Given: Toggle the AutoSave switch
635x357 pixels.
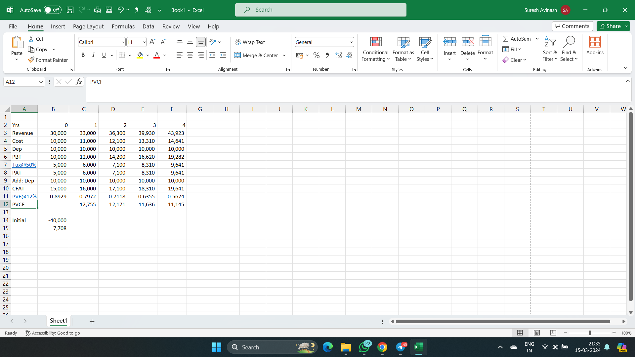Looking at the screenshot, I should 52,10.
